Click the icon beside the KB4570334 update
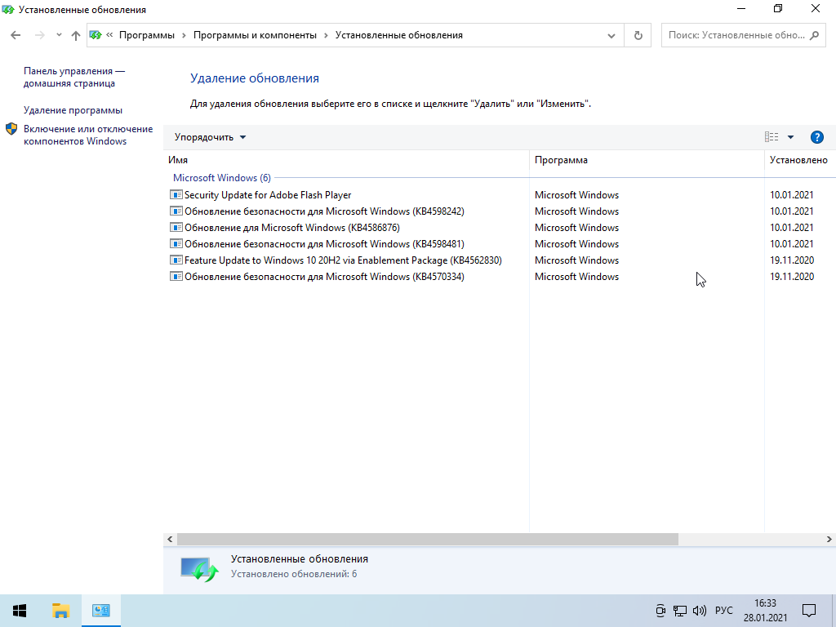Screen dimensions: 836x627 point(176,277)
